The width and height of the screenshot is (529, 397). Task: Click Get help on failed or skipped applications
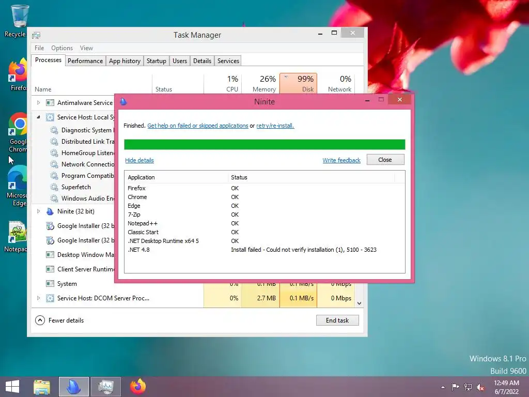point(198,126)
